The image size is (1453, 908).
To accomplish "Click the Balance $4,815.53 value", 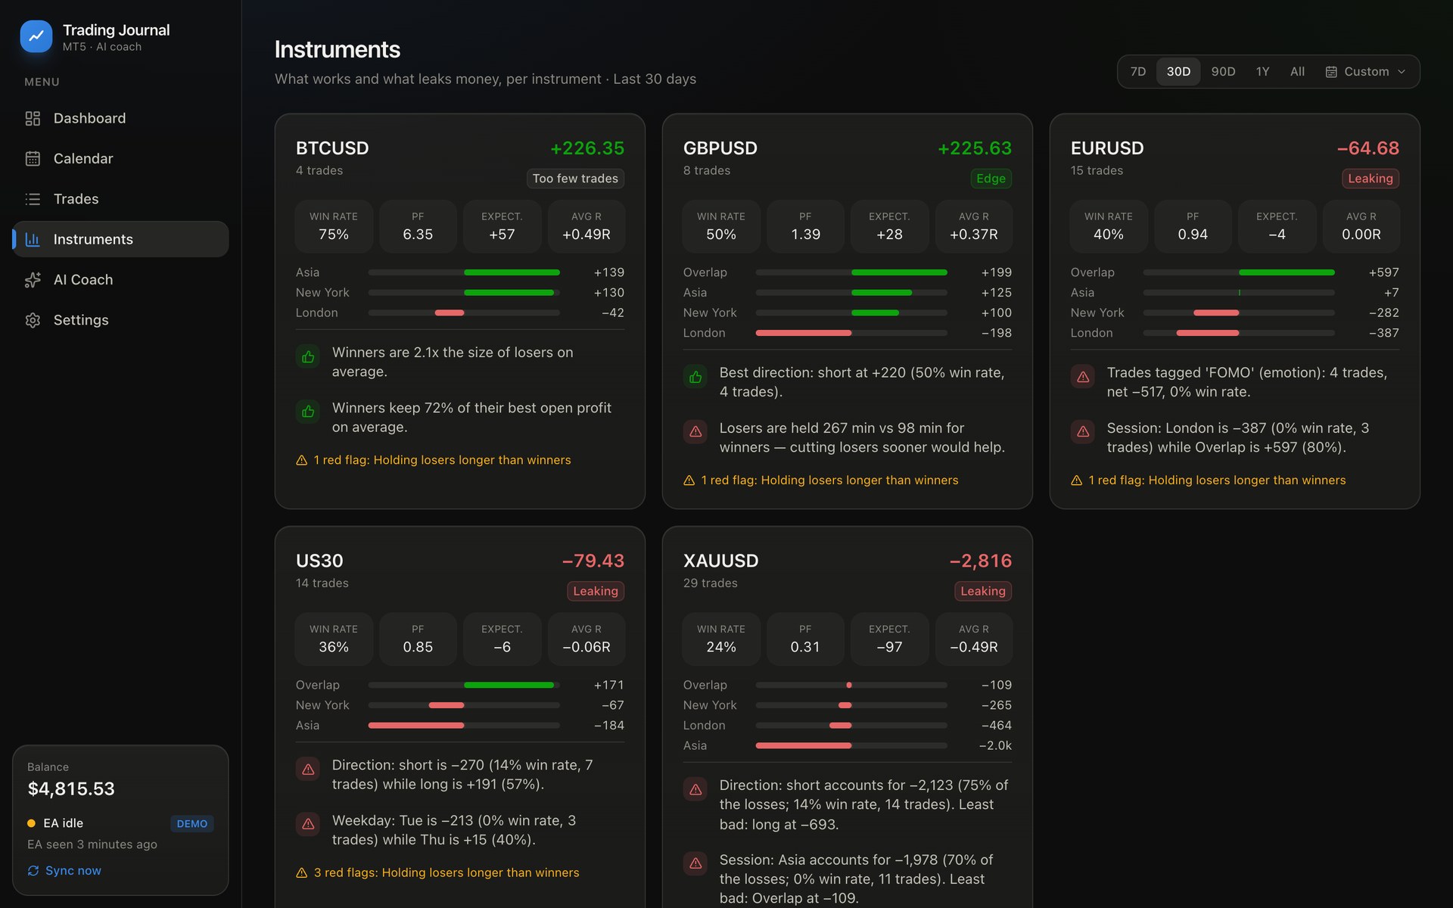I will pos(71,789).
